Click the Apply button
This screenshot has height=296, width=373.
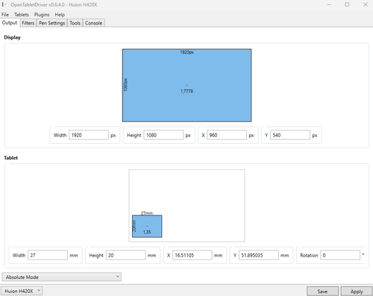(357, 292)
